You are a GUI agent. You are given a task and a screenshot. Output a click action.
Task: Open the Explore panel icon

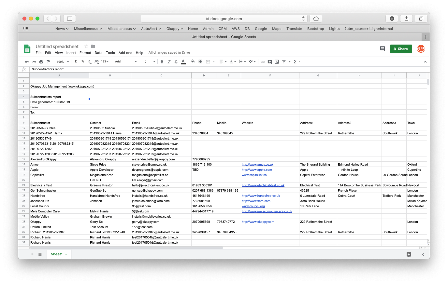pyautogui.click(x=409, y=254)
